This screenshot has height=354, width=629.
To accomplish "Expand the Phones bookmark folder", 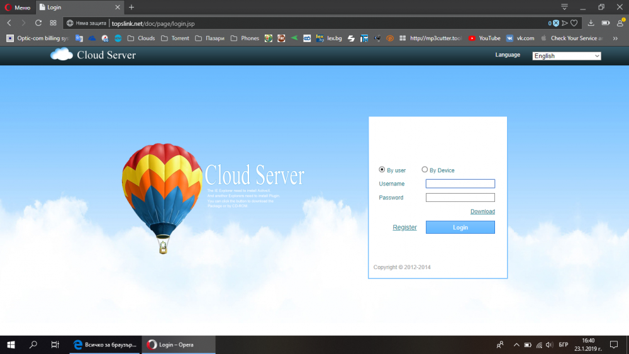I will tap(245, 38).
